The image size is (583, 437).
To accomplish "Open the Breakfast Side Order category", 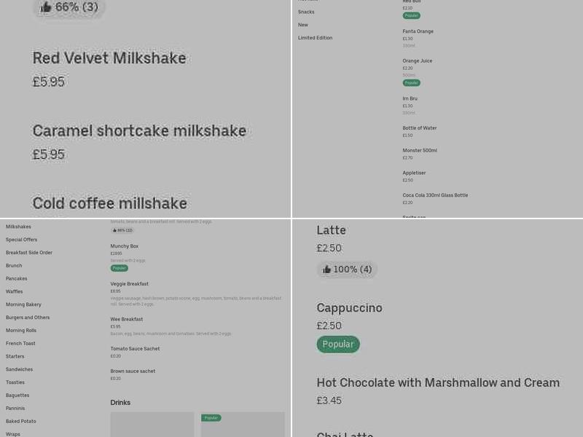I will pyautogui.click(x=32, y=252).
